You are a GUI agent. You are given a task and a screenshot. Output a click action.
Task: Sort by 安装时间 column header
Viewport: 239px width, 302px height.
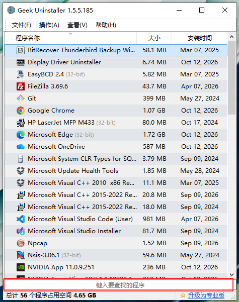click(x=199, y=38)
